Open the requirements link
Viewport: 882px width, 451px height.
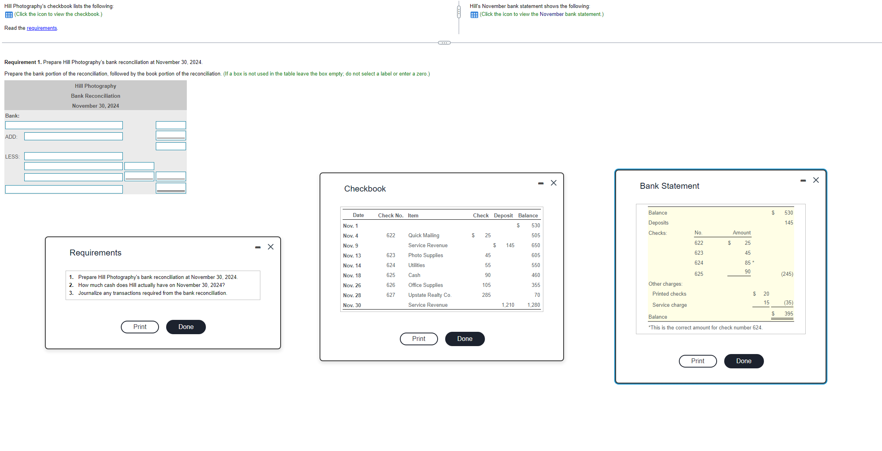(42, 28)
